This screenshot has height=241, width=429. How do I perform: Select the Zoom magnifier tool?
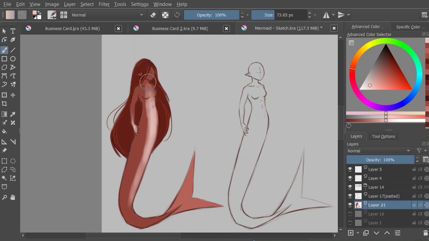point(4,197)
